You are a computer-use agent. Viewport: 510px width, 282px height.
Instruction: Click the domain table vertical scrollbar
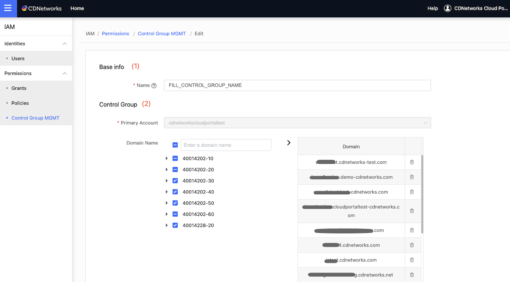(x=422, y=194)
